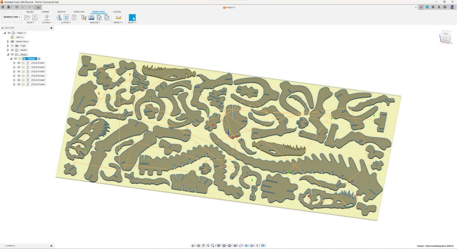This screenshot has width=457, height=249.
Task: Click the Simulate icon in Actions
Action: 59,17
